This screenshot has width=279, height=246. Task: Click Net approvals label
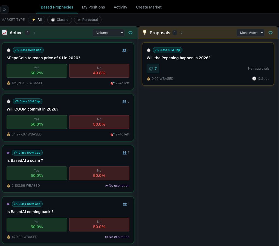tap(258, 69)
